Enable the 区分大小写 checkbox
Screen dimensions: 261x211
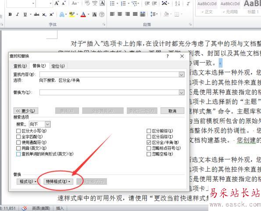point(18,131)
